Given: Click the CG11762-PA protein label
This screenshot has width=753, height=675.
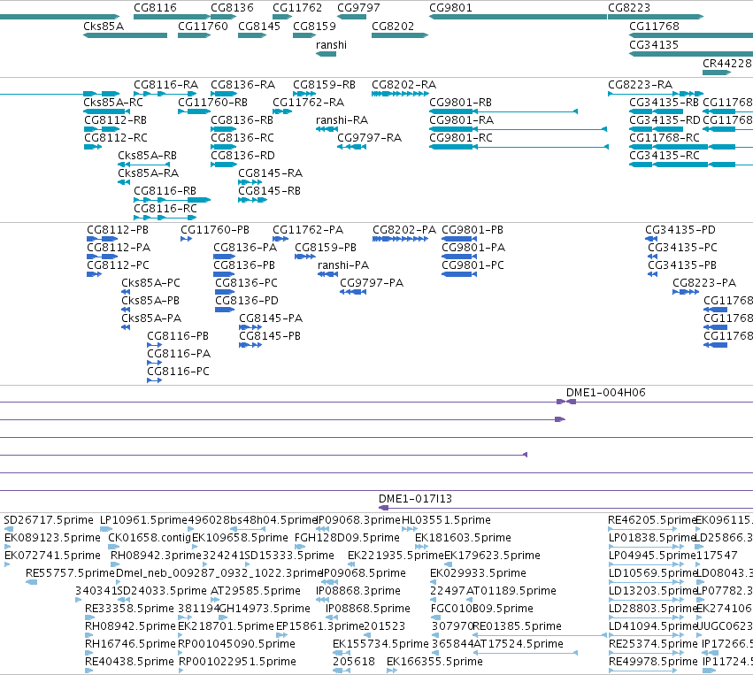Looking at the screenshot, I should (x=308, y=230).
